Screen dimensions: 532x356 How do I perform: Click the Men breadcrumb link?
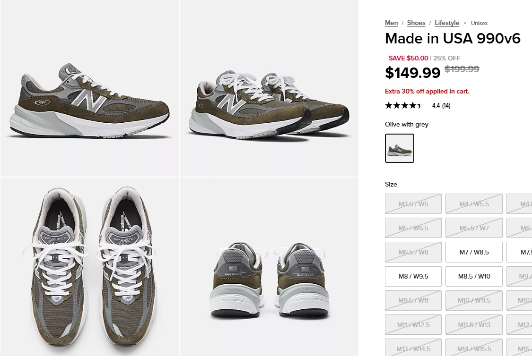tap(391, 23)
